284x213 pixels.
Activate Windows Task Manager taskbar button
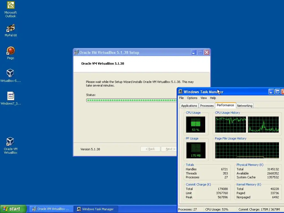pos(96,209)
